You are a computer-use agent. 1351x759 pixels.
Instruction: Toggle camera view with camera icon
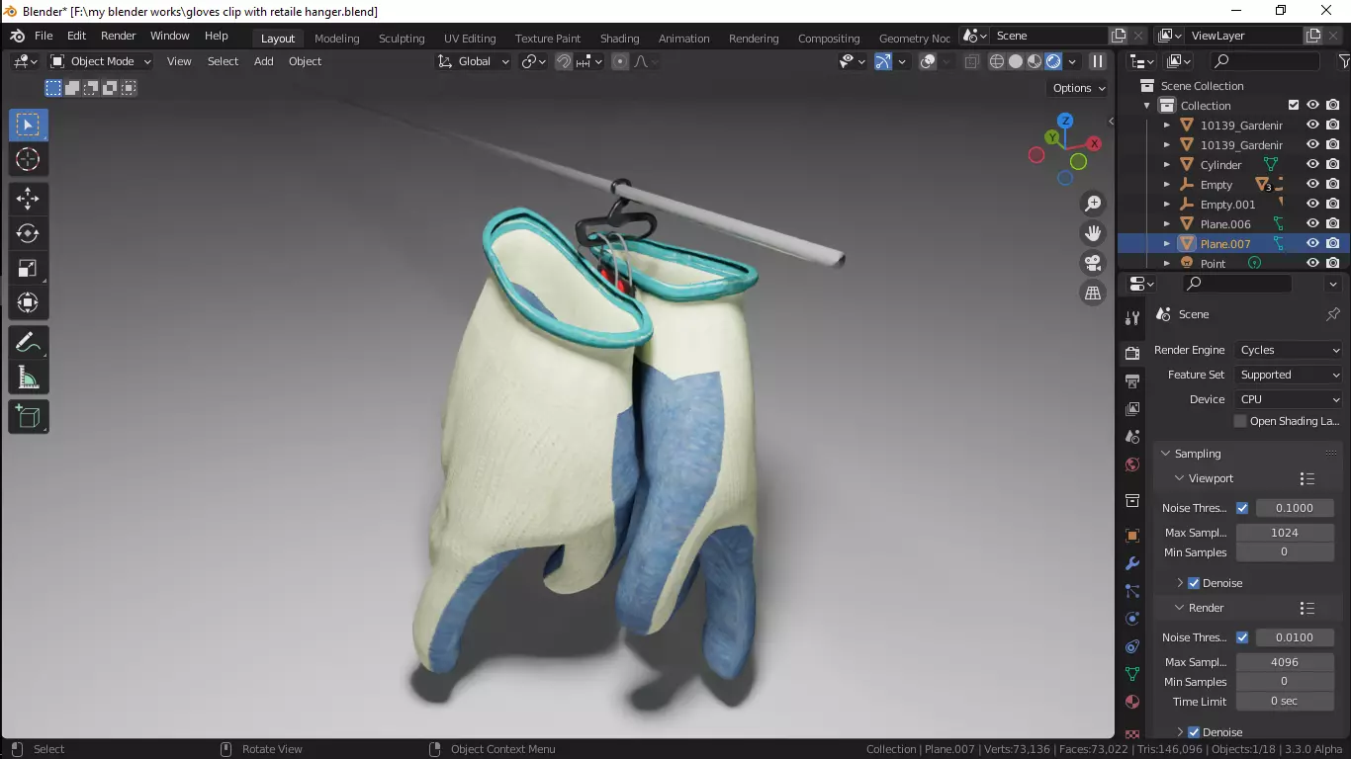click(x=1093, y=263)
